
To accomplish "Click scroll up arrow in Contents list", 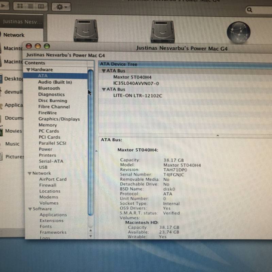I will 90,231.
